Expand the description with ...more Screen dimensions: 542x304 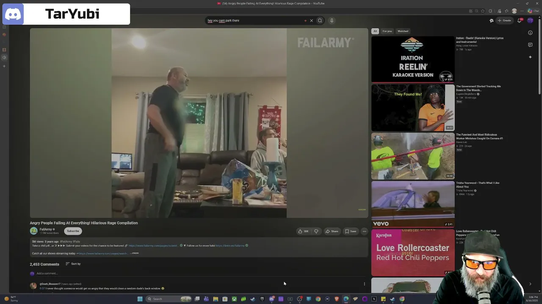coord(135,253)
